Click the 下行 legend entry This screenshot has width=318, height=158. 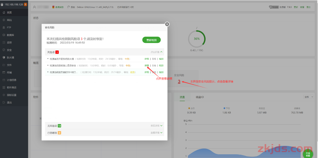coord(227,108)
